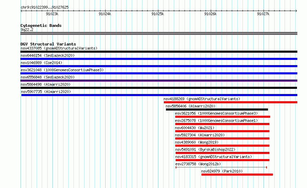Click the ruler's left end arrow

coord(21,11)
